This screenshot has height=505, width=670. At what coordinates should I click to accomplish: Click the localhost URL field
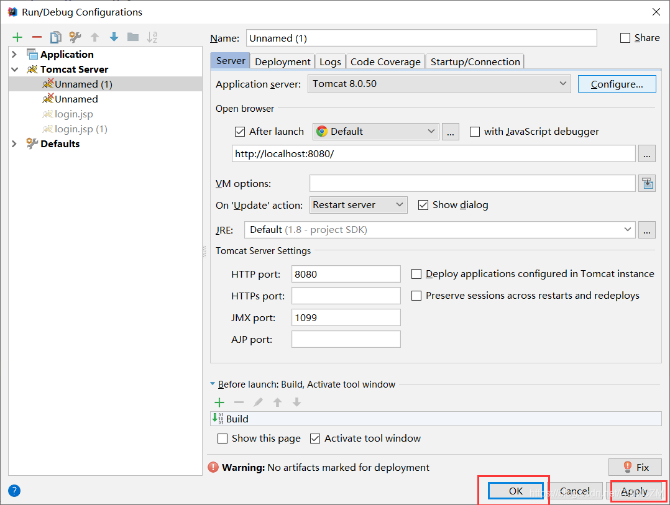point(433,153)
